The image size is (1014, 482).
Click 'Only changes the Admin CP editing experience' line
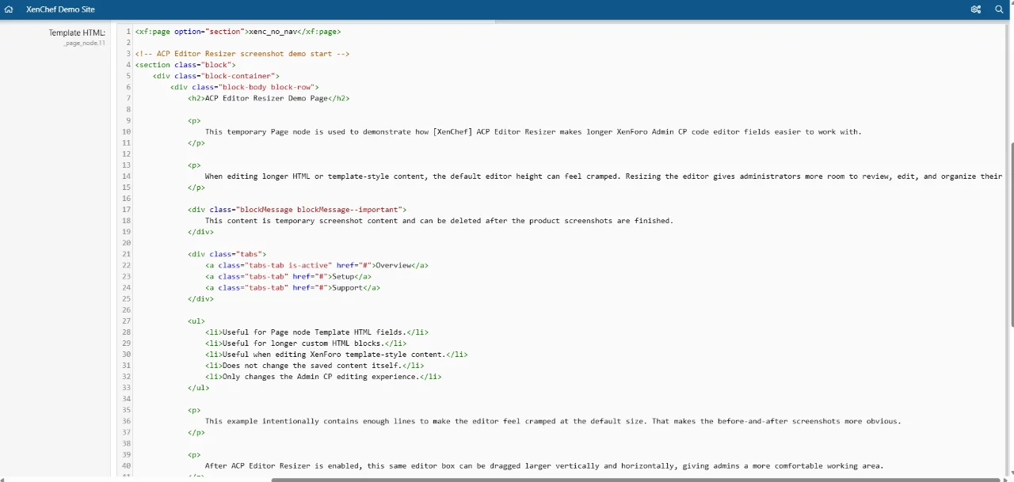323,377
